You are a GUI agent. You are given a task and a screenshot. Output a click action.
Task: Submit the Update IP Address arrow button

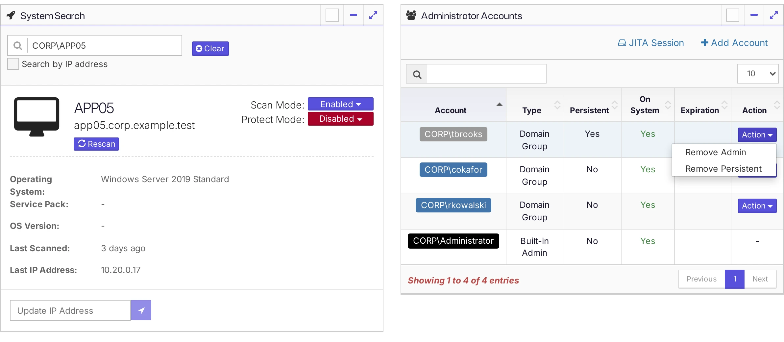141,310
